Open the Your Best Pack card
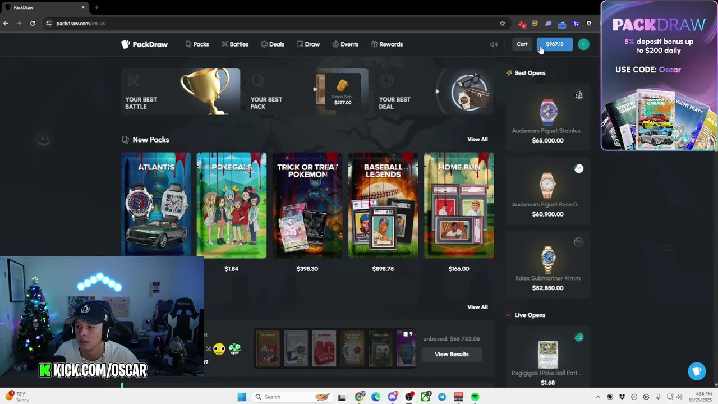Viewport: 718px width, 404px height. point(307,91)
